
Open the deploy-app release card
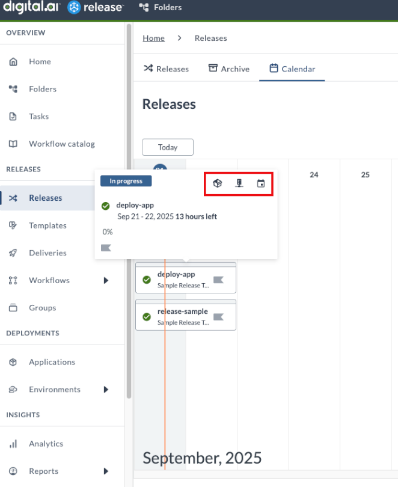point(180,278)
